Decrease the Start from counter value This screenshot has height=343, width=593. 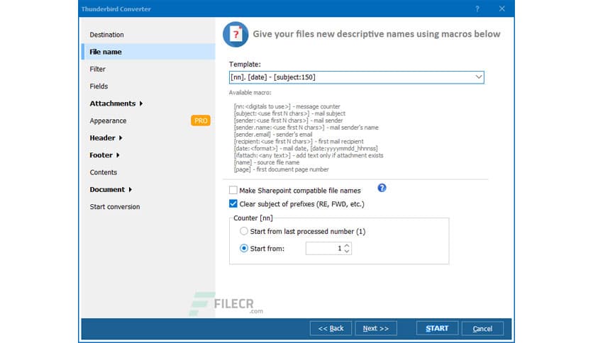(x=347, y=251)
